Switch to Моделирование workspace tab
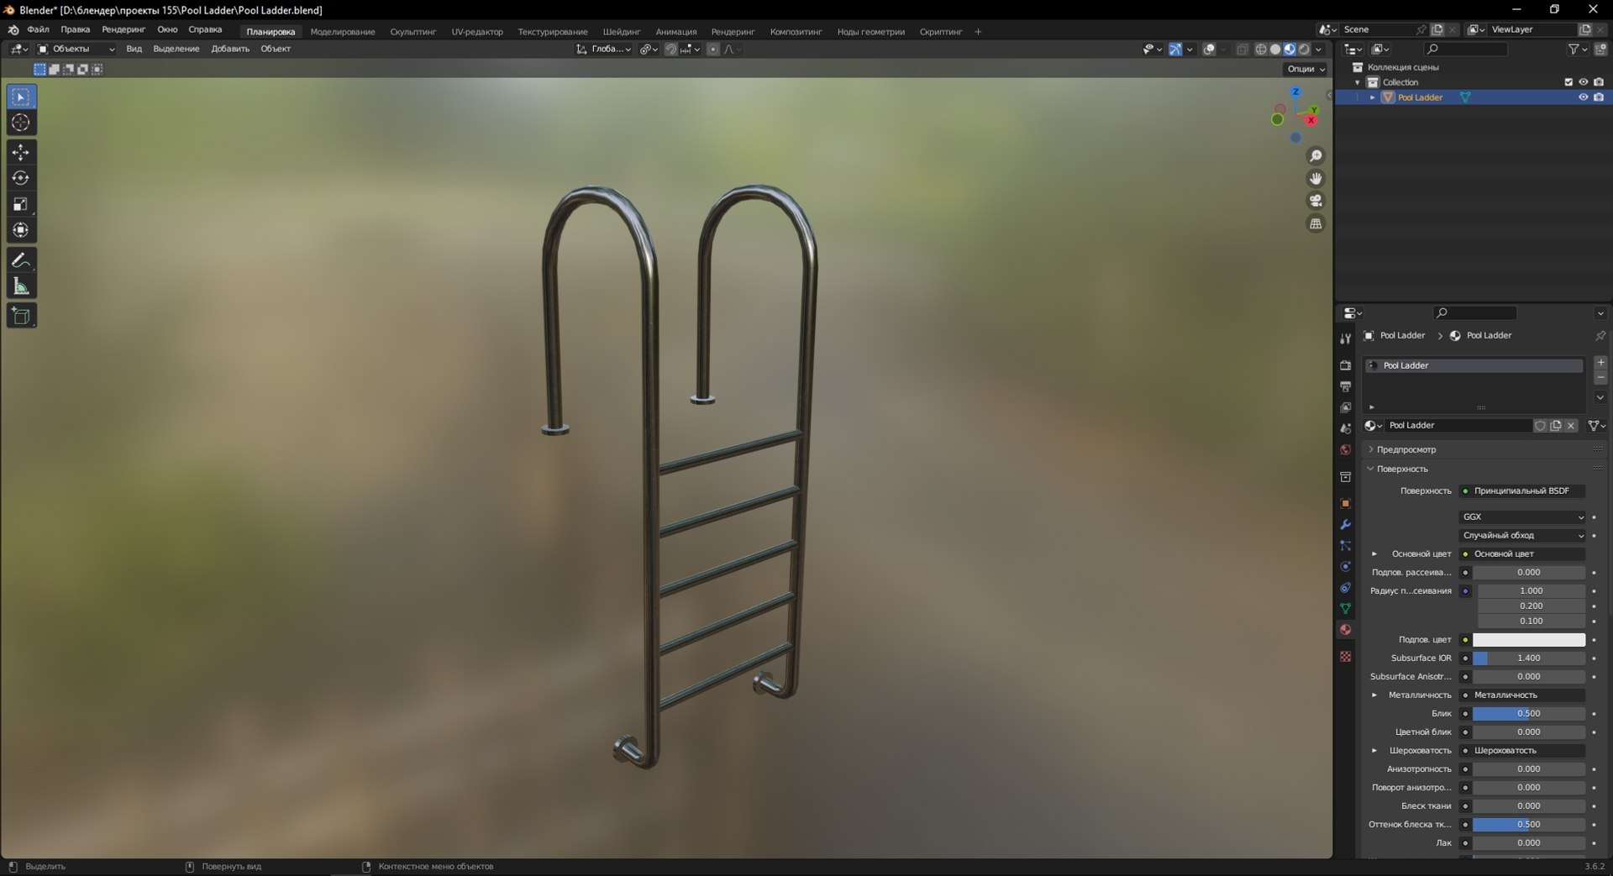This screenshot has height=876, width=1613. click(343, 32)
